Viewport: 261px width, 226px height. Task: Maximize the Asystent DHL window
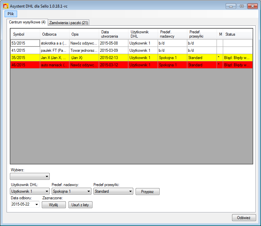242,6
